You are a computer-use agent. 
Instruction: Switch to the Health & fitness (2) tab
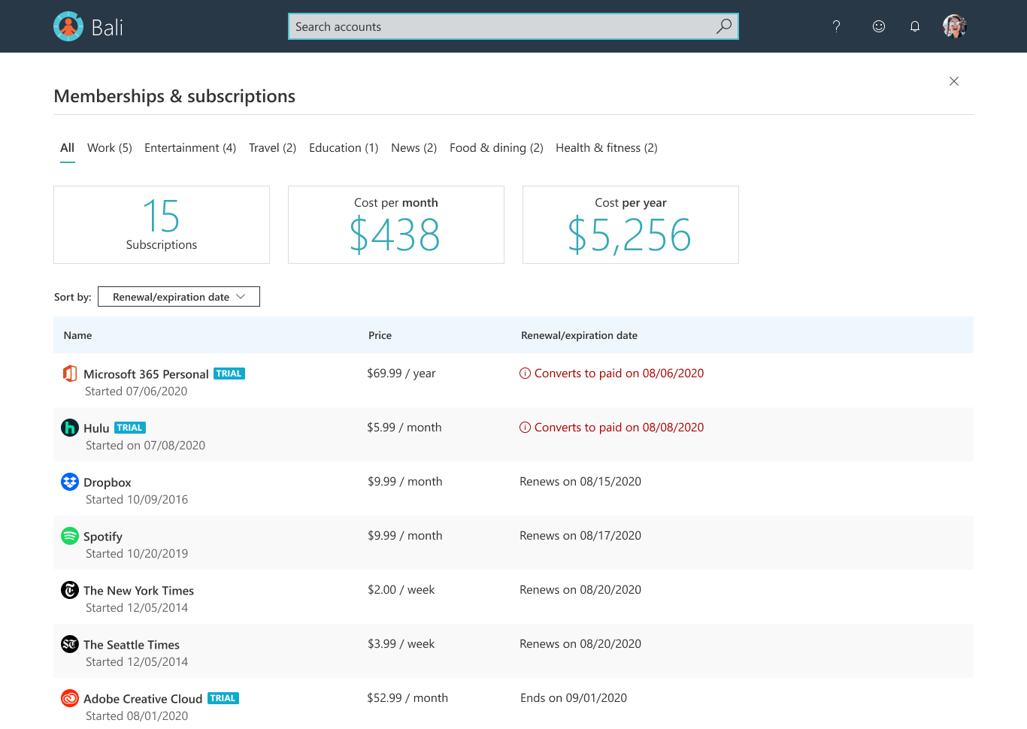[x=607, y=148]
